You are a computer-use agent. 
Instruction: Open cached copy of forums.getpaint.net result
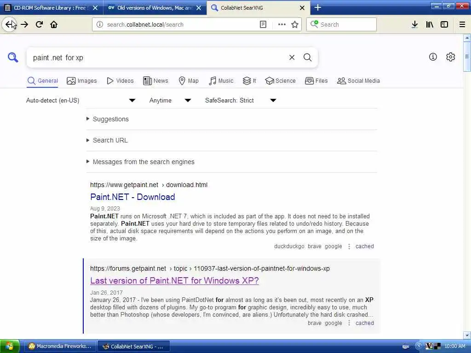tap(365, 323)
